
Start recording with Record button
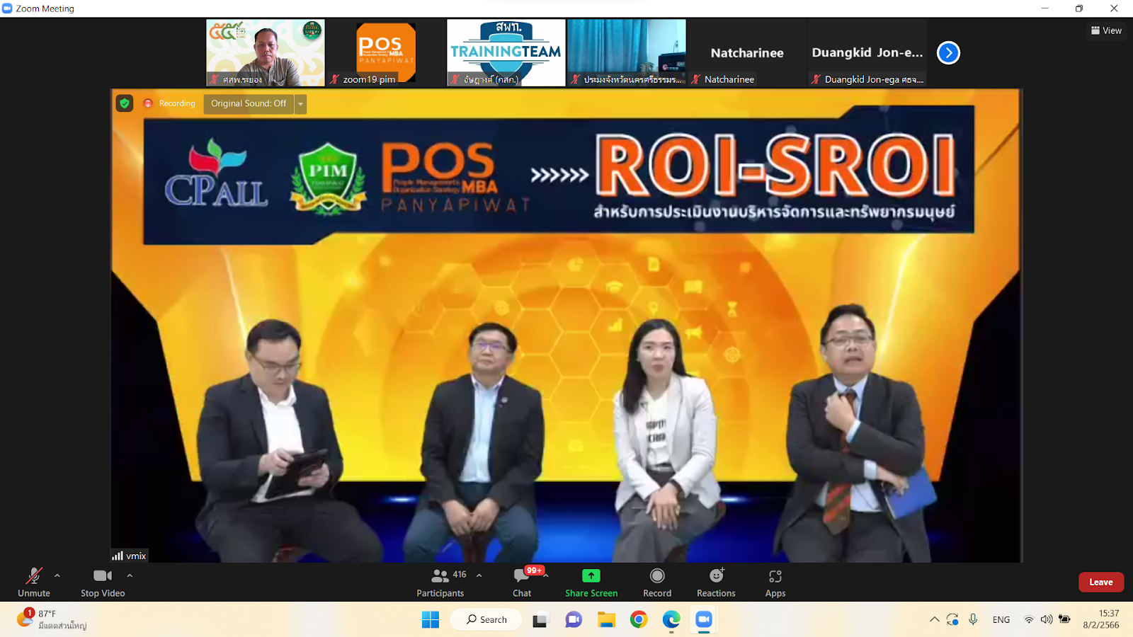pyautogui.click(x=657, y=583)
